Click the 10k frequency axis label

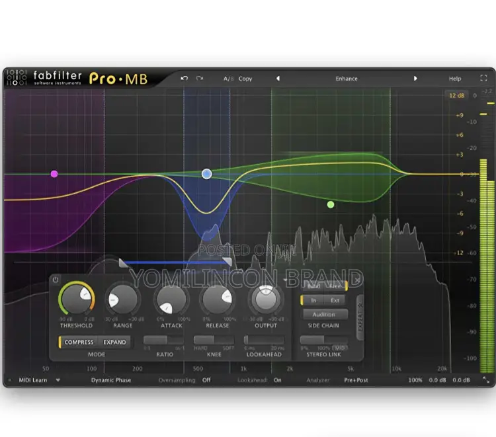point(396,369)
